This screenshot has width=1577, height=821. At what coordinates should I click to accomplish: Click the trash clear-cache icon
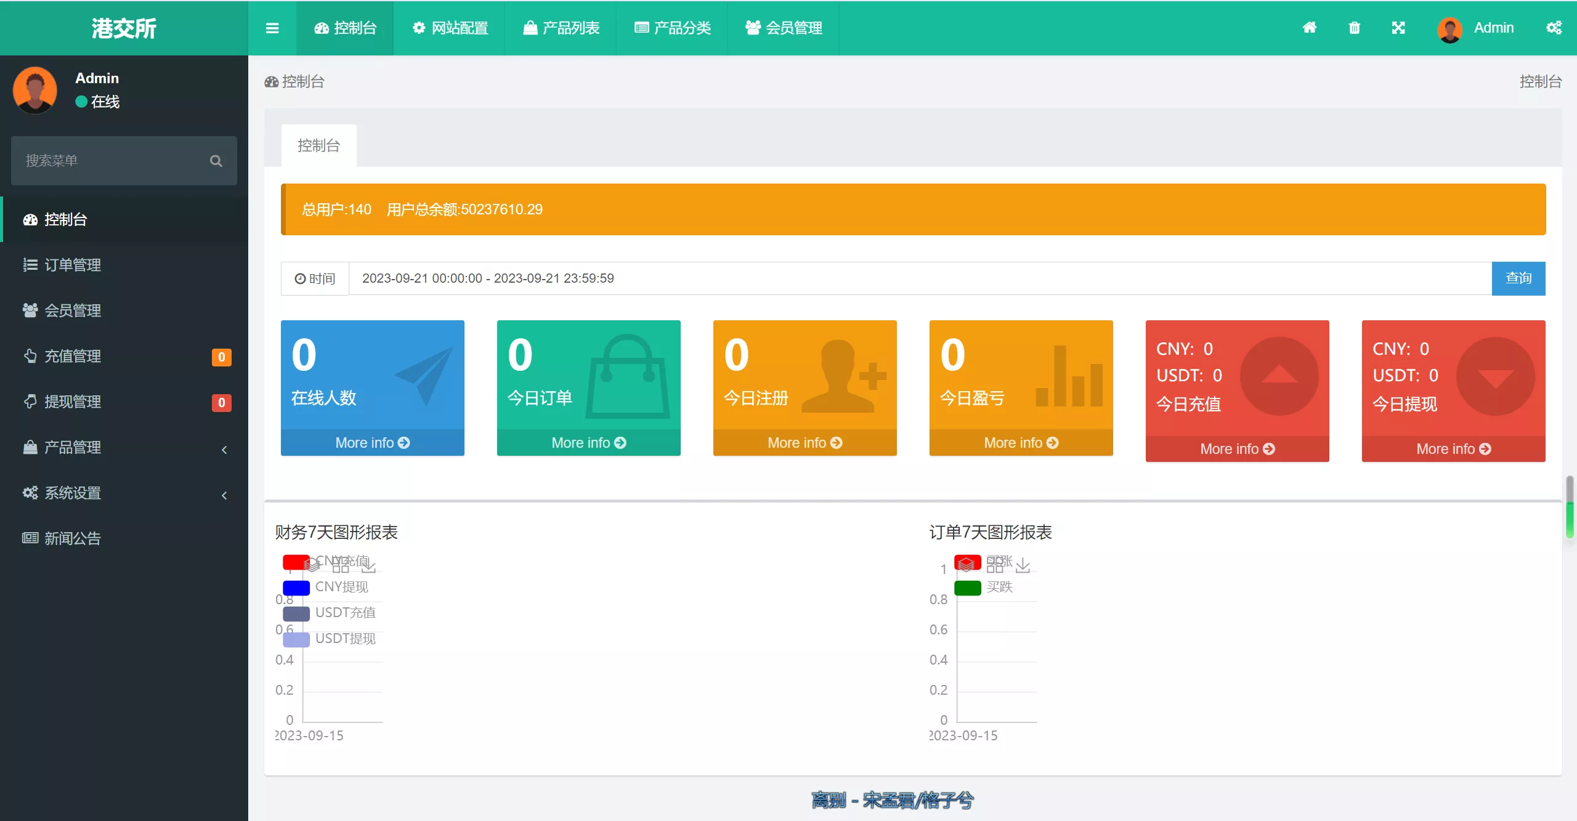click(1354, 28)
